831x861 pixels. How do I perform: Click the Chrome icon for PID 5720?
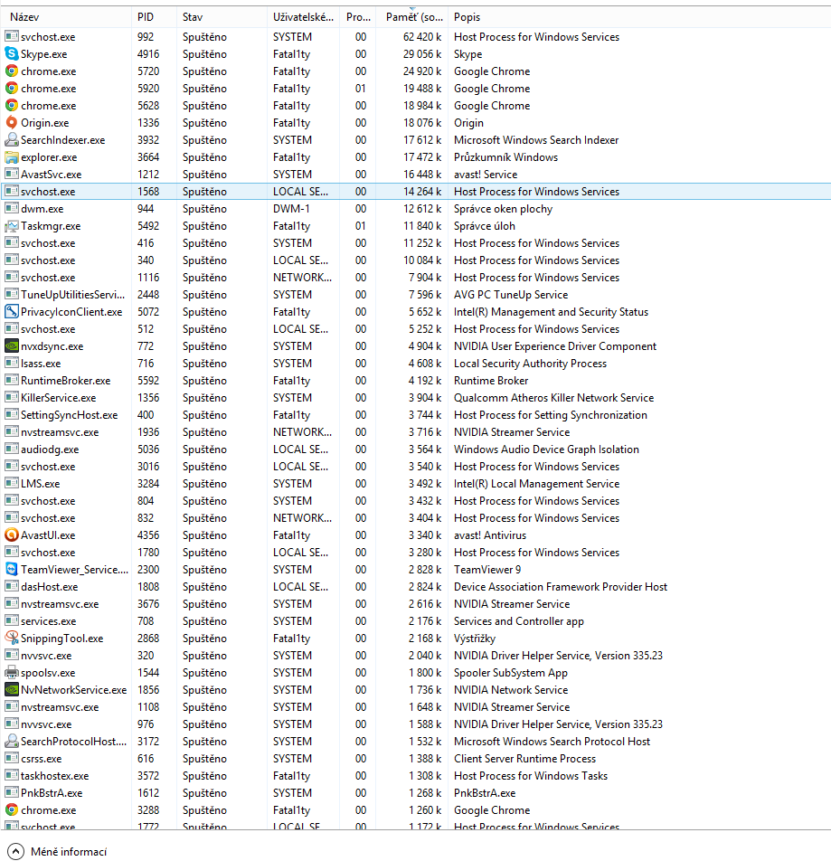12,71
